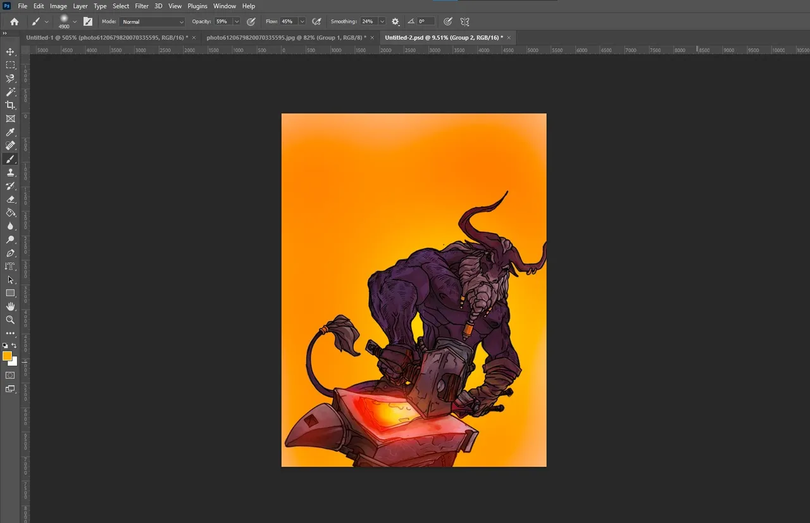The image size is (810, 523).
Task: Open smoothing options gear
Action: click(x=396, y=22)
